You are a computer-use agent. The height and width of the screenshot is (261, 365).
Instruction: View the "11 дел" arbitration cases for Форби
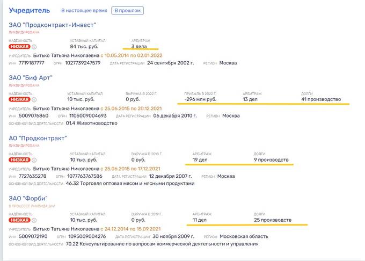point(199,220)
